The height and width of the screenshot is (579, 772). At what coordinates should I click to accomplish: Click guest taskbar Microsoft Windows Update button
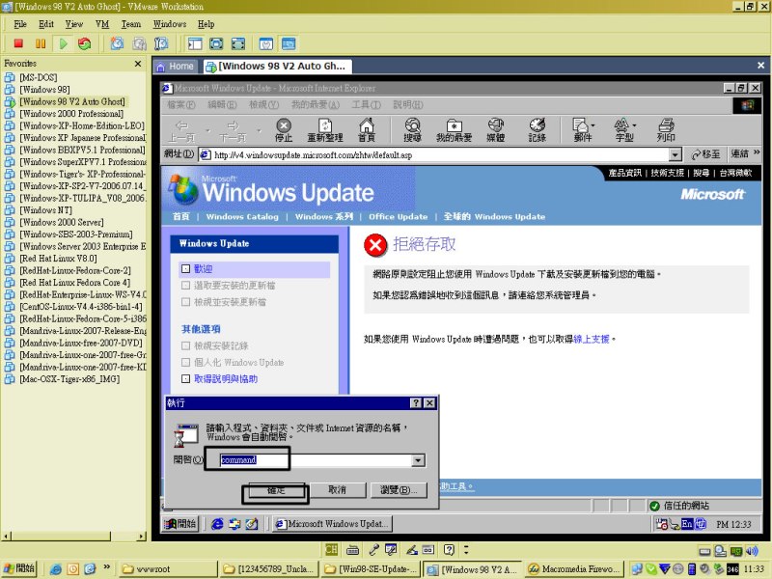tap(333, 524)
